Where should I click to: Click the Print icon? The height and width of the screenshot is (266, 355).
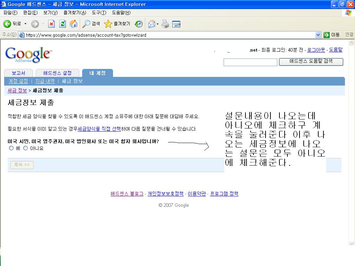coord(165,24)
